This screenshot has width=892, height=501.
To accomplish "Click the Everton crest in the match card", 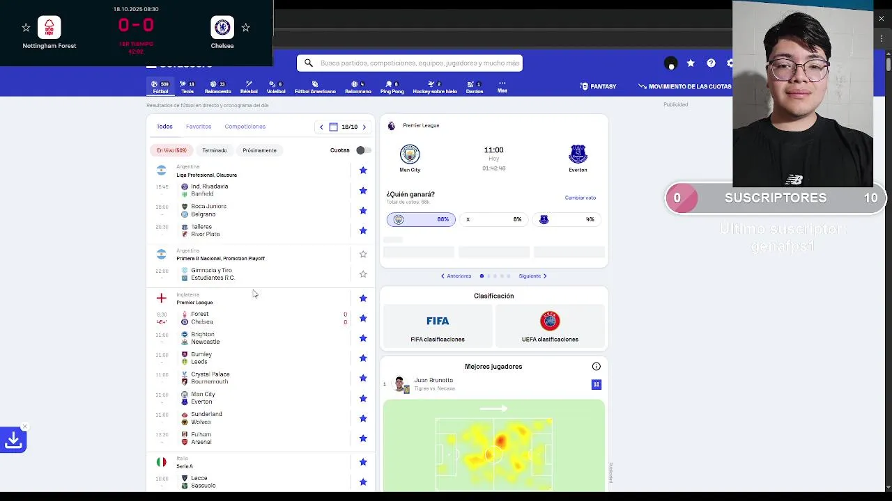I will (578, 154).
